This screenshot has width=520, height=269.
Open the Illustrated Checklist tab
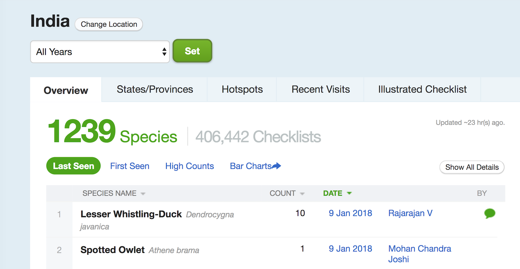(422, 89)
